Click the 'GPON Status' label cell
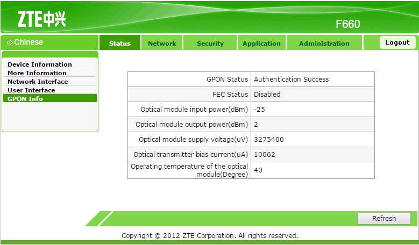This screenshot has width=419, height=245. pyautogui.click(x=189, y=80)
